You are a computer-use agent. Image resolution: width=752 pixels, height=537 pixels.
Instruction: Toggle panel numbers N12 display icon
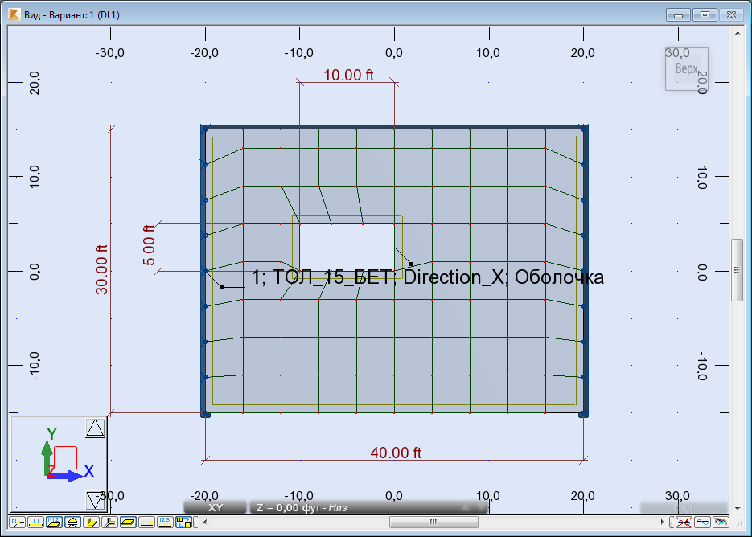click(54, 522)
